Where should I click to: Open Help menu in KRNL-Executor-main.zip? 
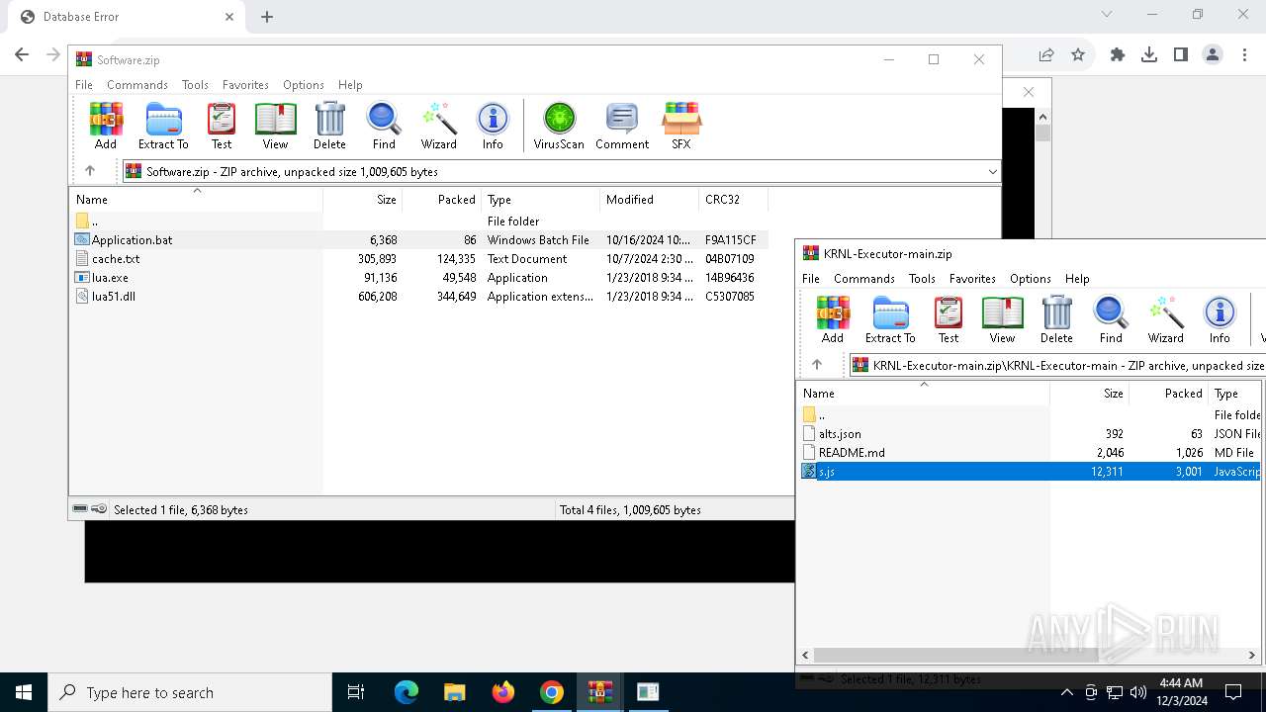coord(1077,279)
